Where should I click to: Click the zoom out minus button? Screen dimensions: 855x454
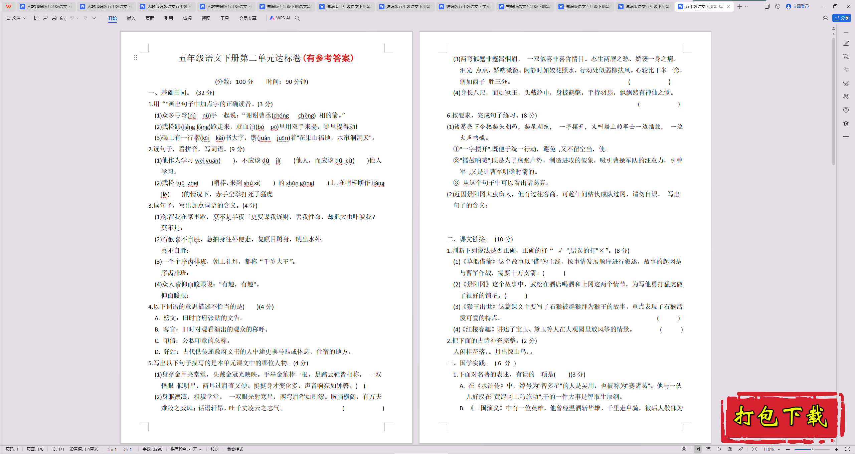788,449
